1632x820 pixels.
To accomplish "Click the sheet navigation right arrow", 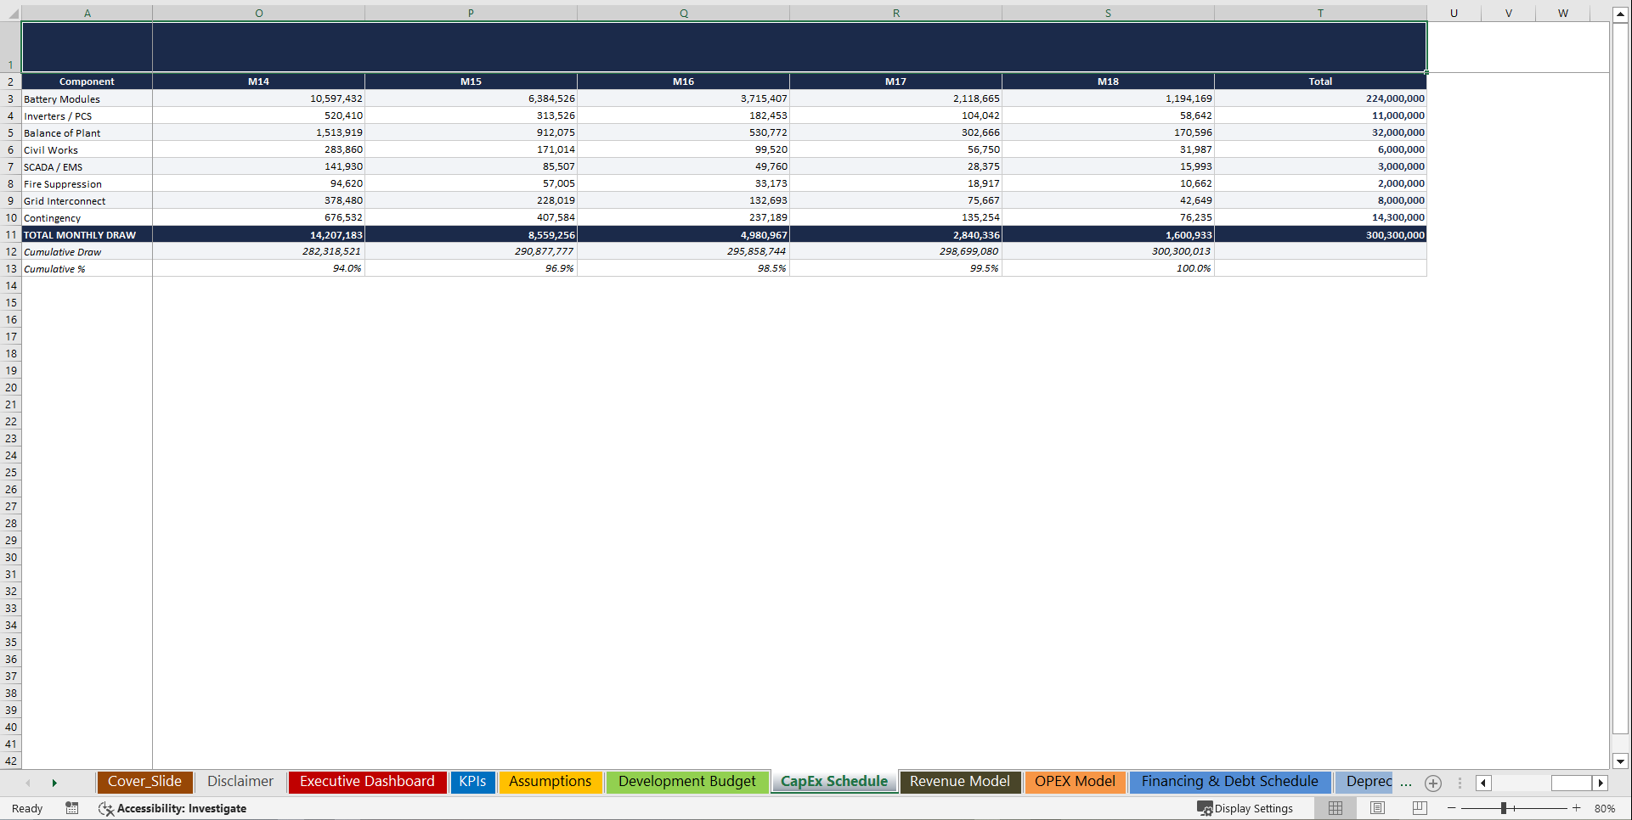I will pyautogui.click(x=54, y=783).
